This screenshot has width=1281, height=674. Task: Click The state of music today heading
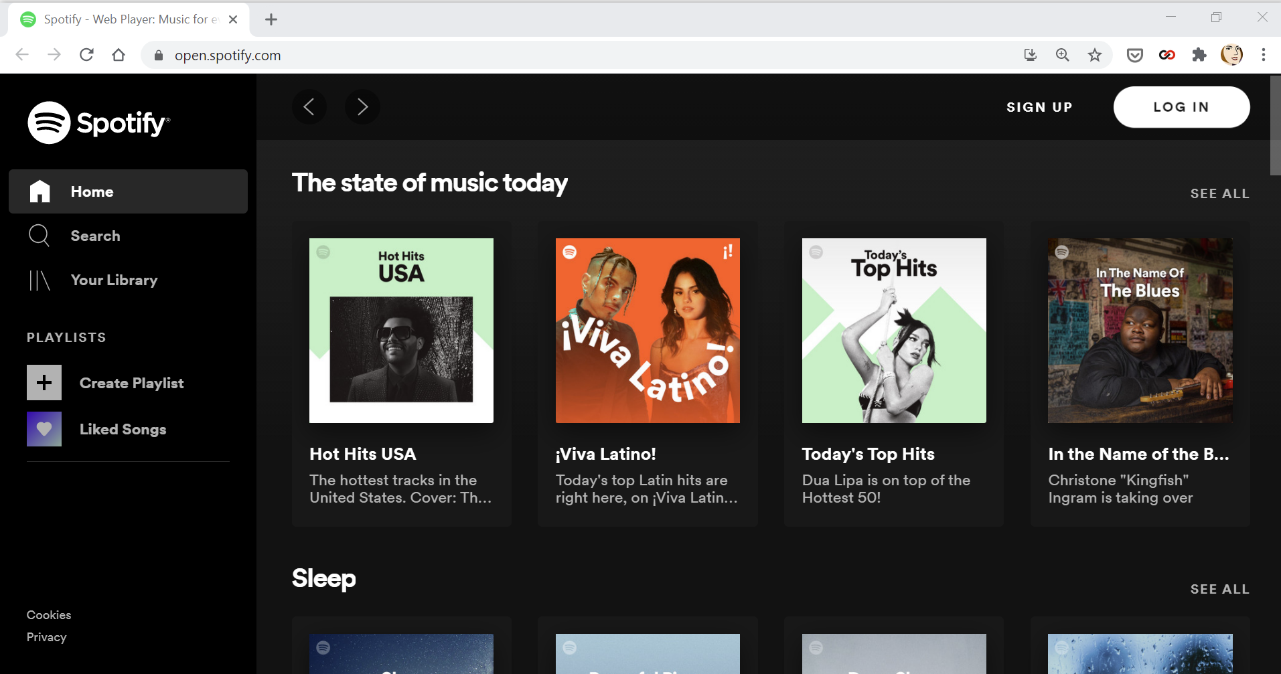[429, 183]
